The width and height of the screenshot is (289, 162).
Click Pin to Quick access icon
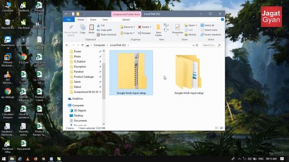click(71, 27)
